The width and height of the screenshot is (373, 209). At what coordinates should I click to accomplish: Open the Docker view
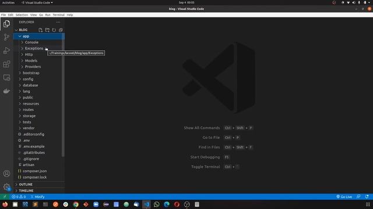pyautogui.click(x=6, y=91)
